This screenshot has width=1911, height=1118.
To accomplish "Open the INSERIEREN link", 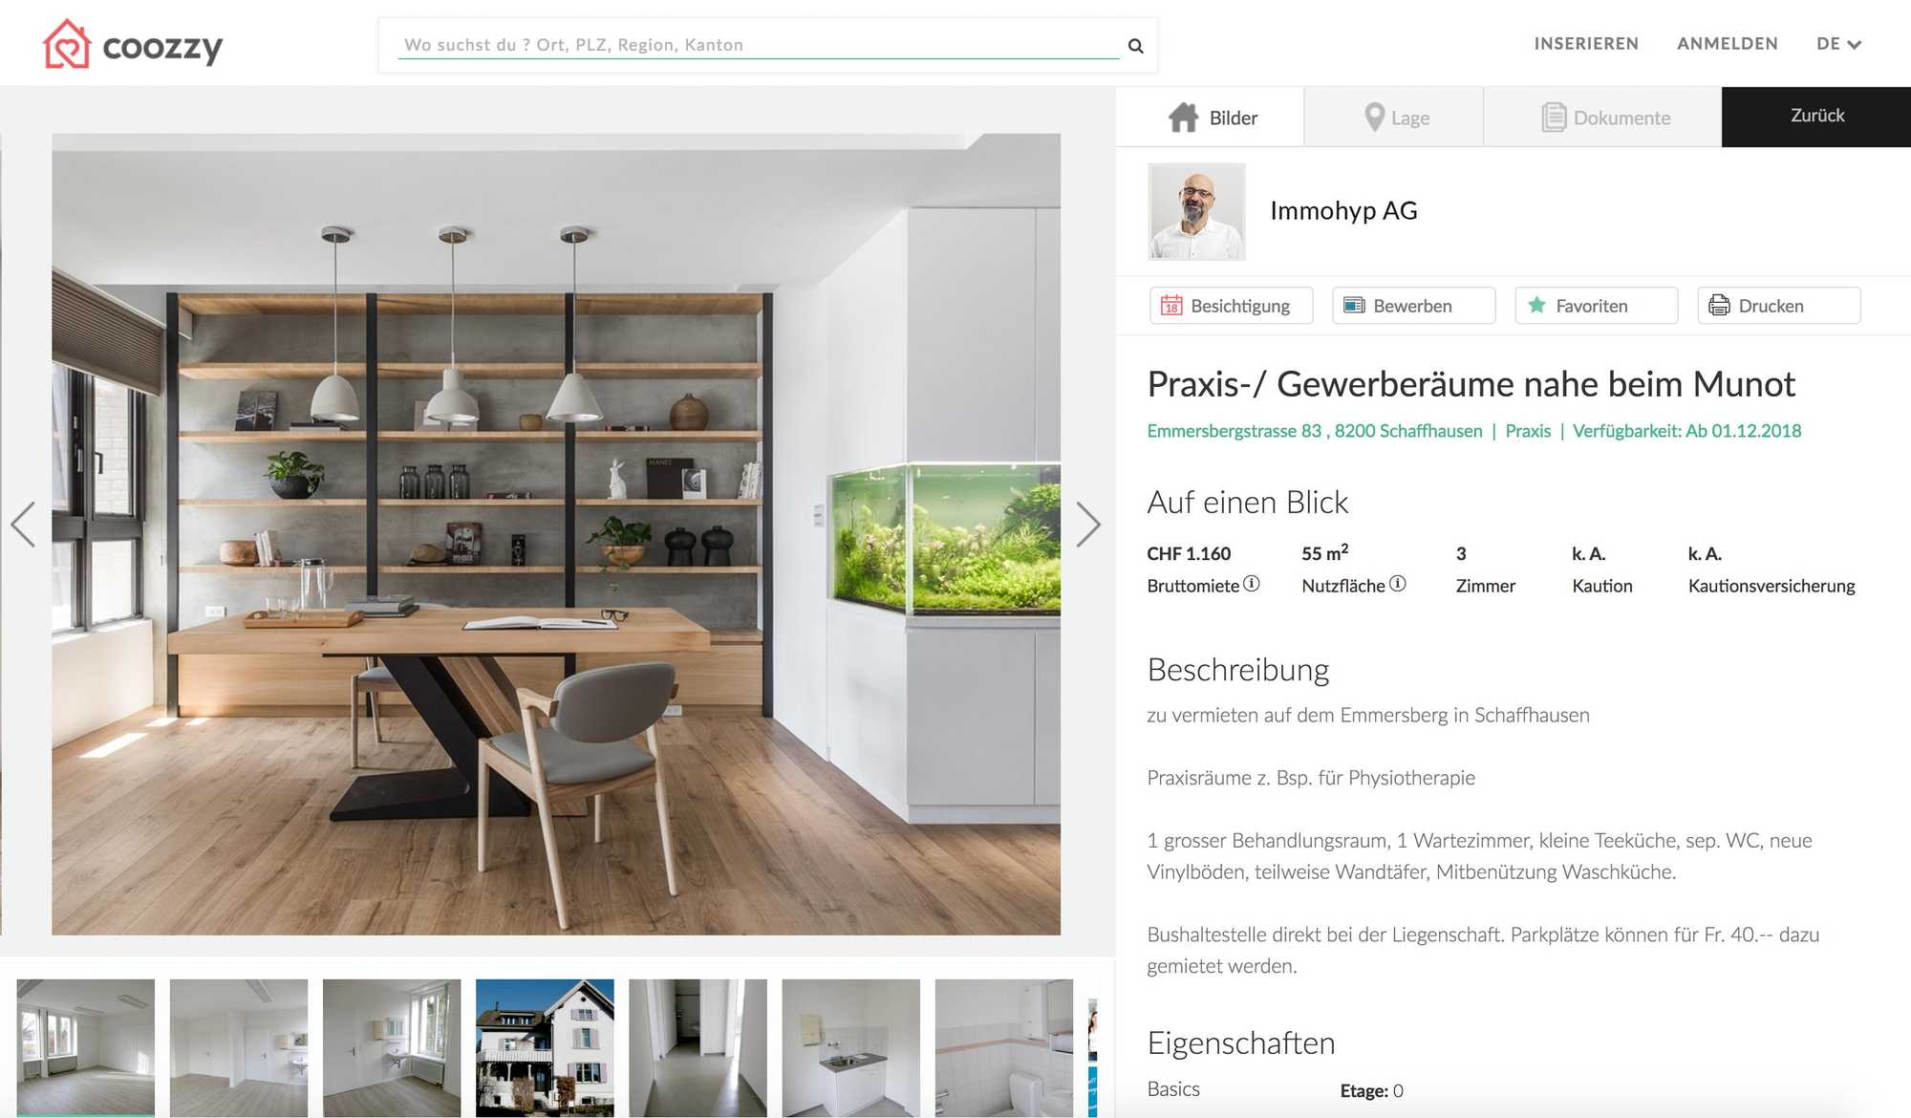I will point(1586,44).
